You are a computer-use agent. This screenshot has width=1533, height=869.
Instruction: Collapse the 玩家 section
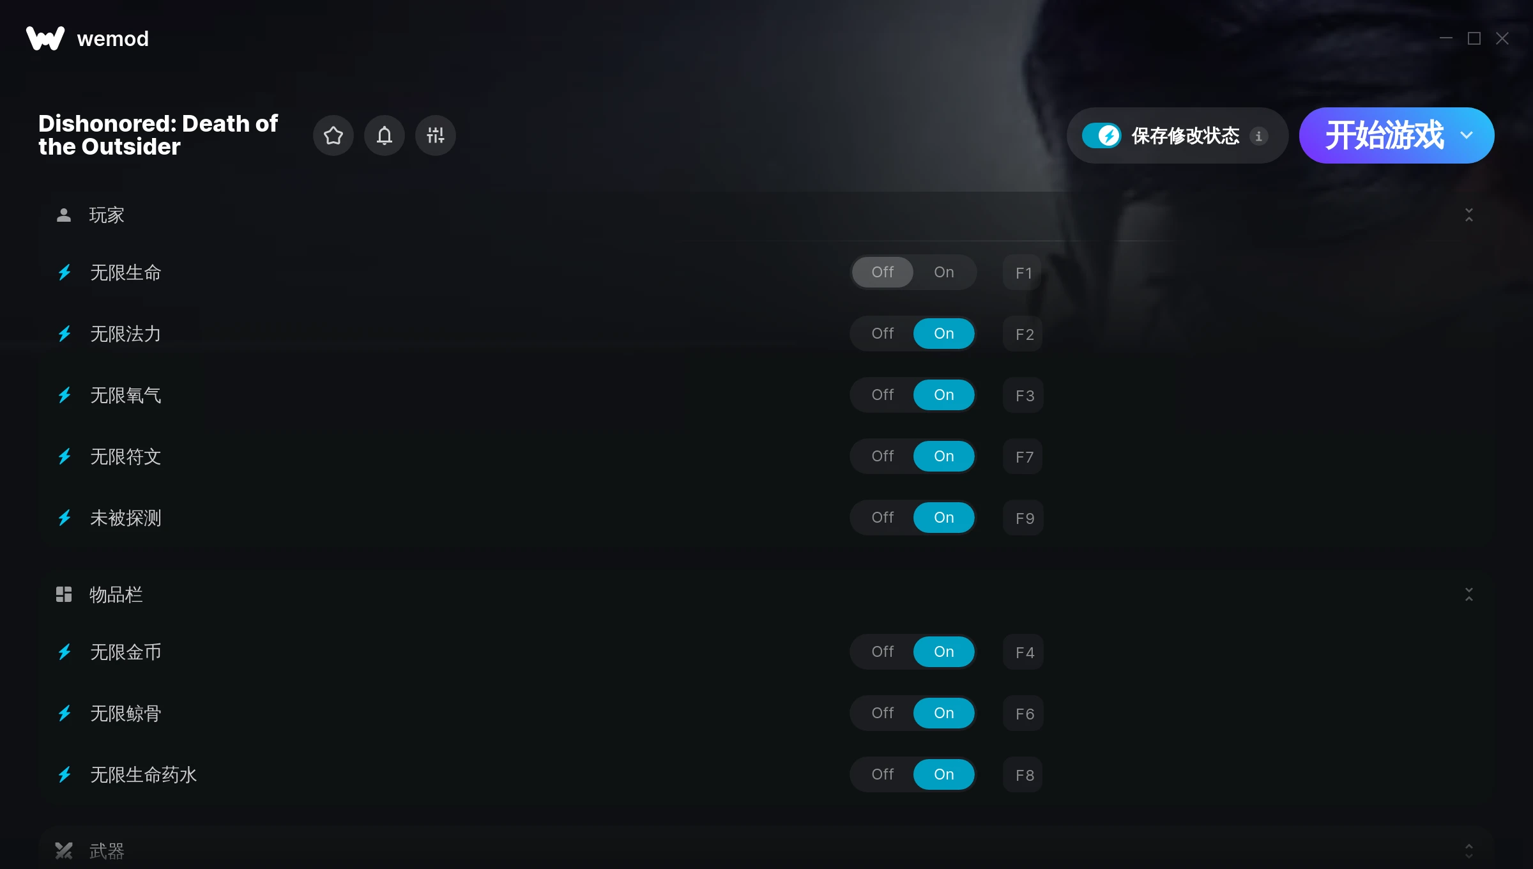click(1469, 215)
